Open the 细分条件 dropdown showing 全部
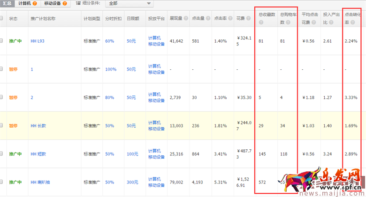The image size is (366, 197). click(129, 4)
